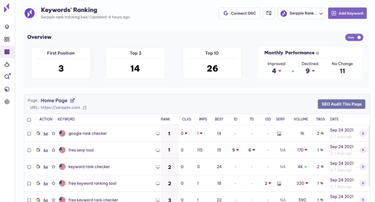Check the keyword rank checker row checkbox
This screenshot has width=375, height=202.
(x=29, y=167)
